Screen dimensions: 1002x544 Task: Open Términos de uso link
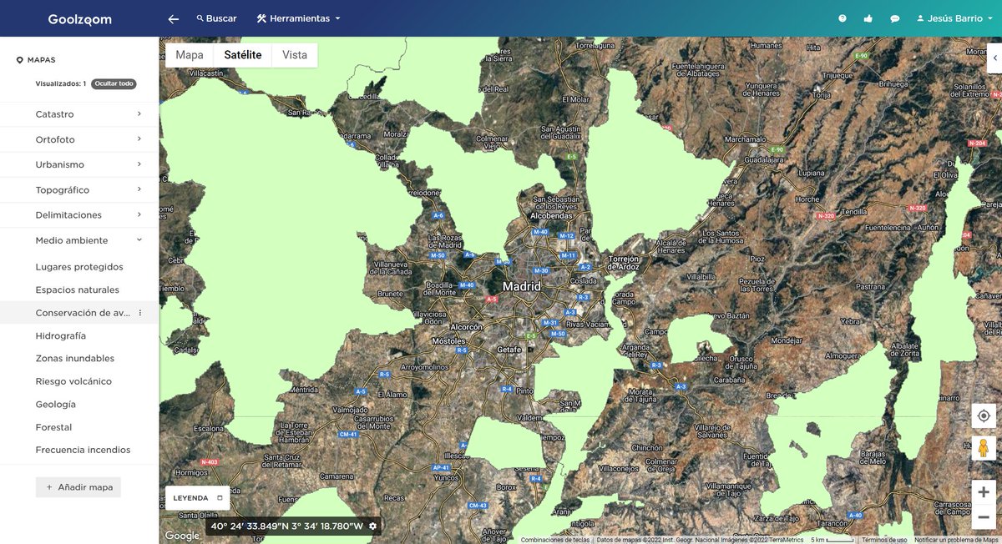pos(884,540)
